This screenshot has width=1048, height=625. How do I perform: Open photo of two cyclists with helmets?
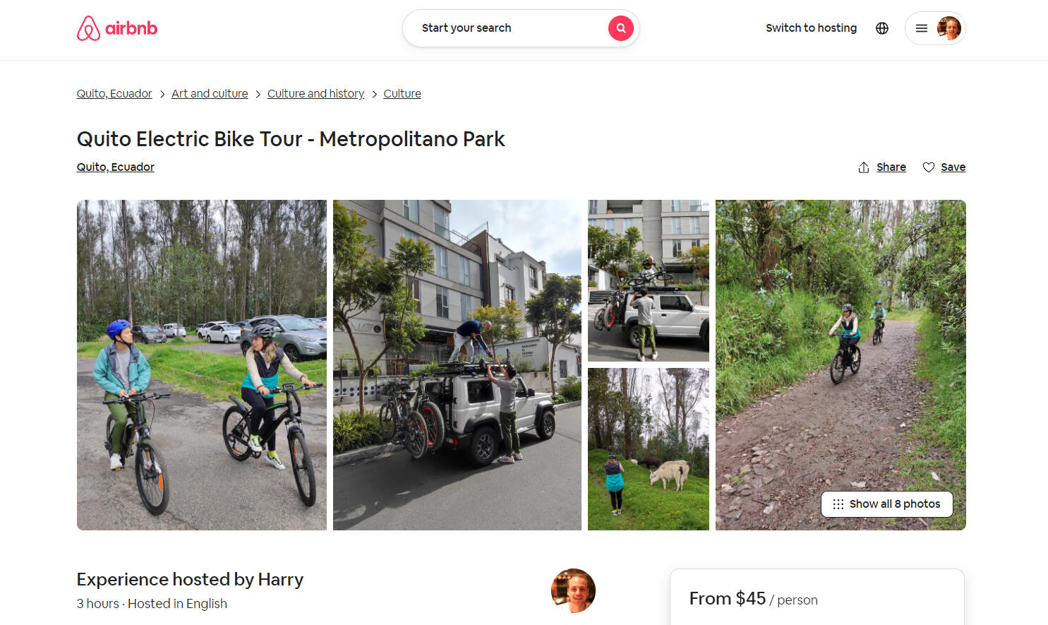pos(202,364)
